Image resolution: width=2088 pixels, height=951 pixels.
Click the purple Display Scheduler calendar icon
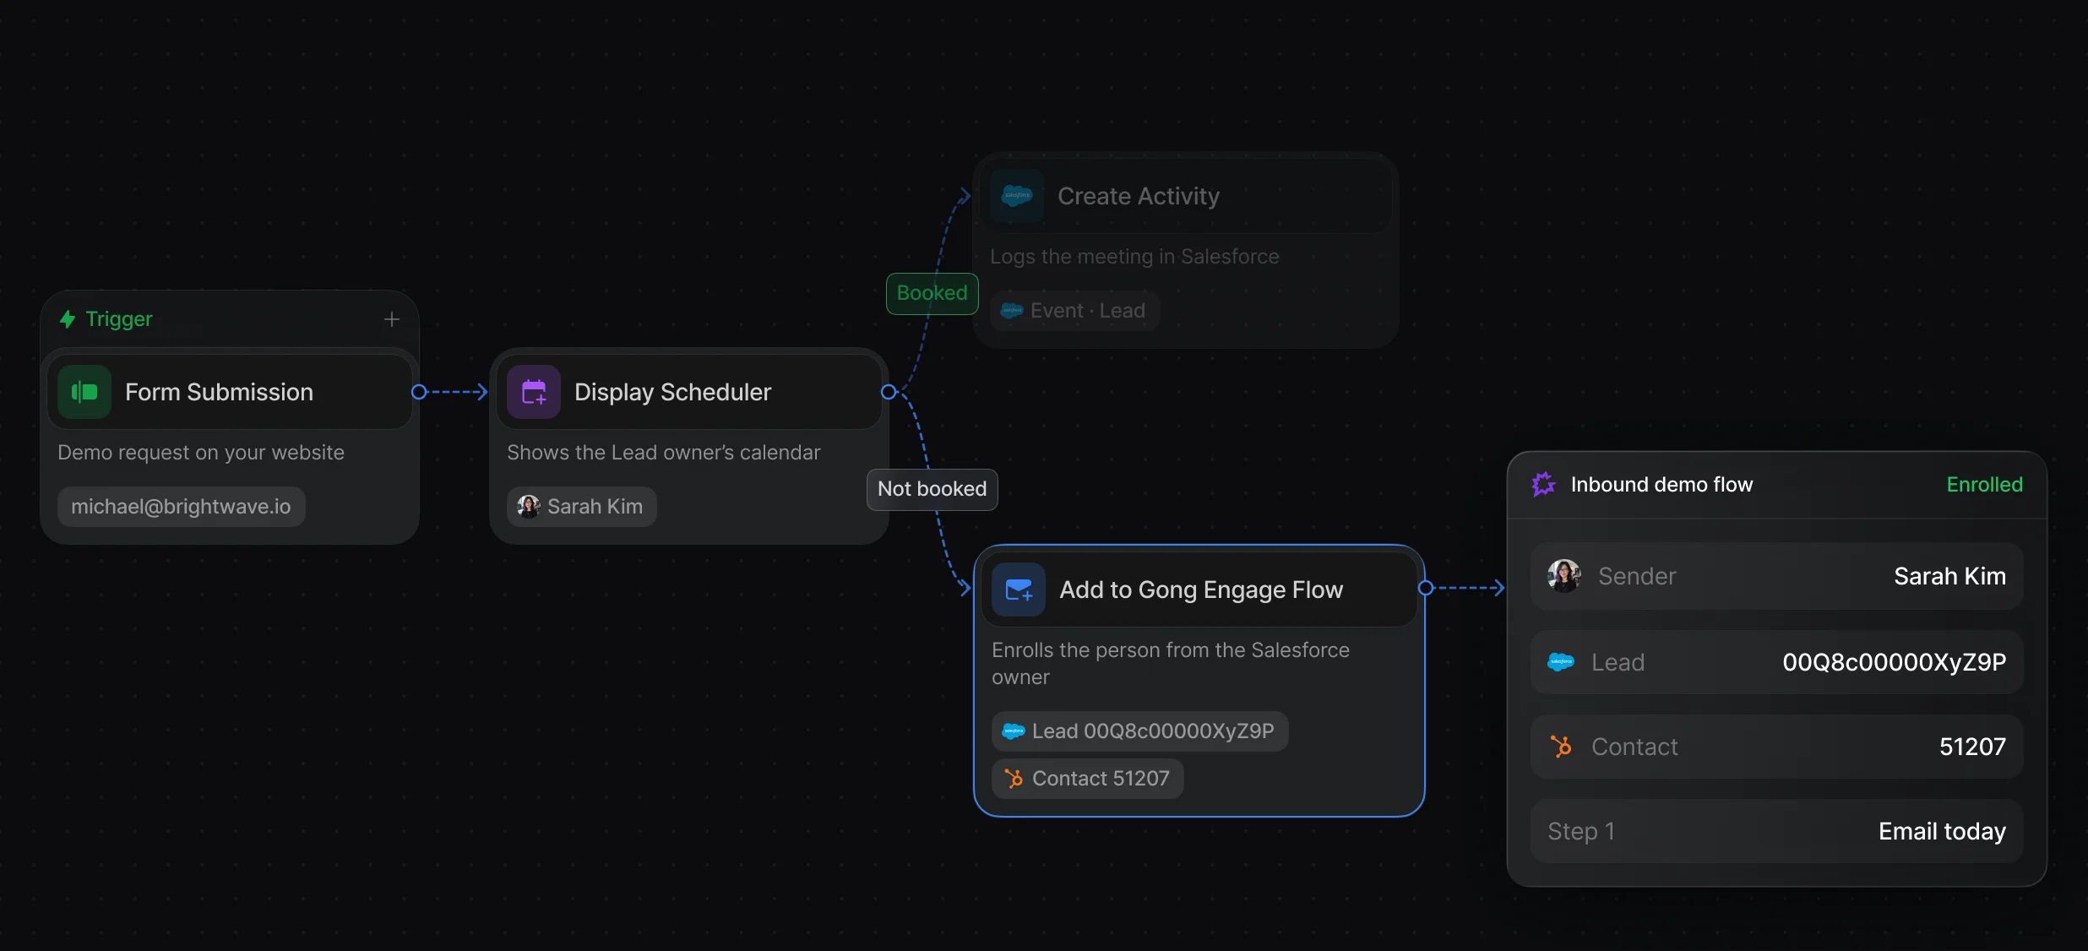pyautogui.click(x=534, y=392)
